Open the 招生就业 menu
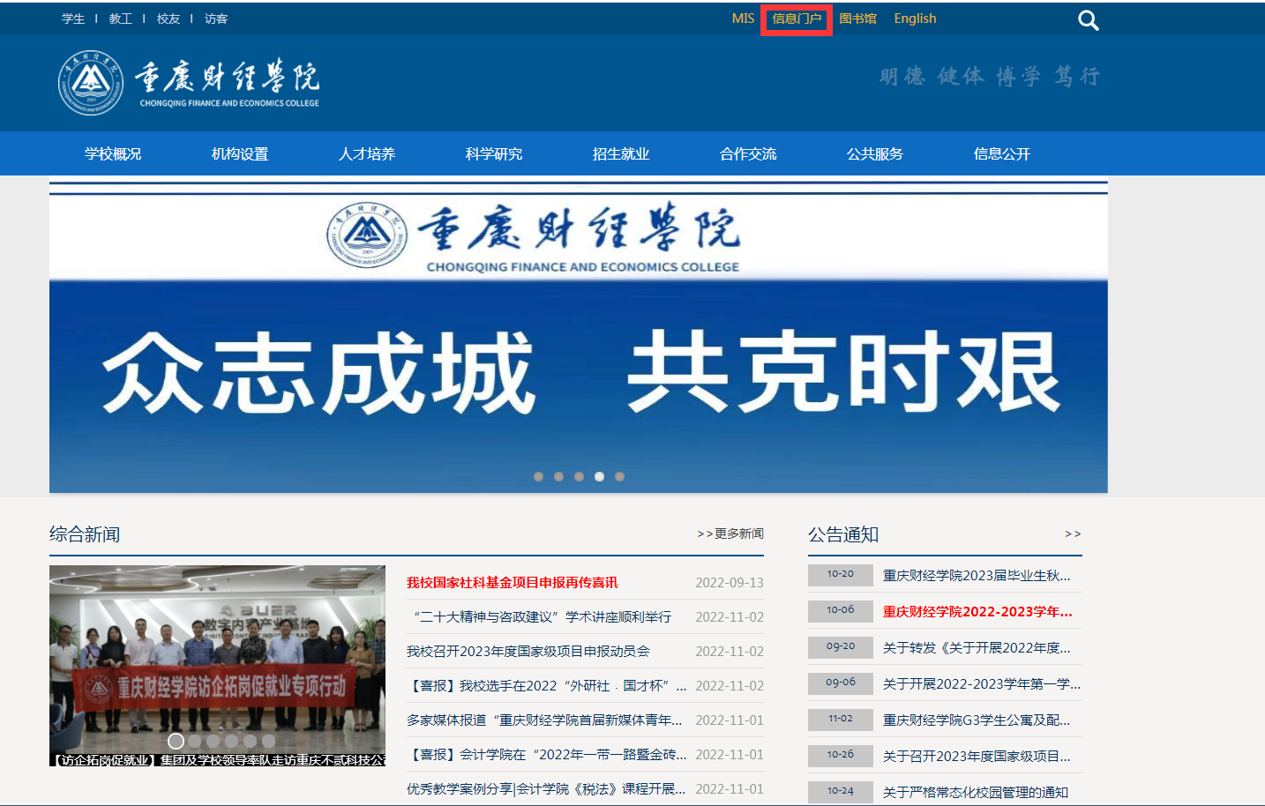The height and width of the screenshot is (806, 1265). [x=621, y=153]
